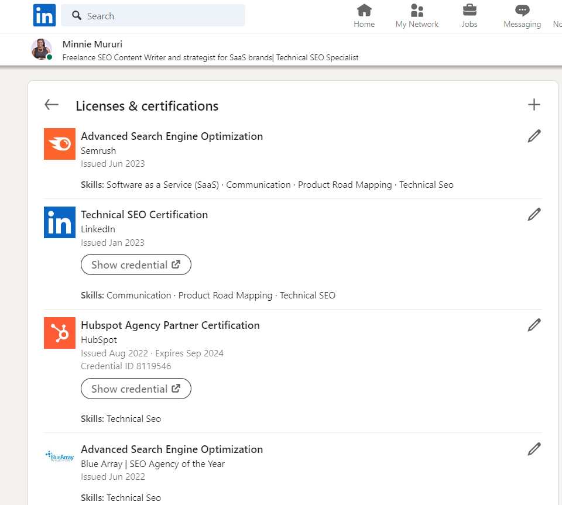Edit the Hubspot Agency Partner Certification
This screenshot has width=562, height=505.
[534, 325]
